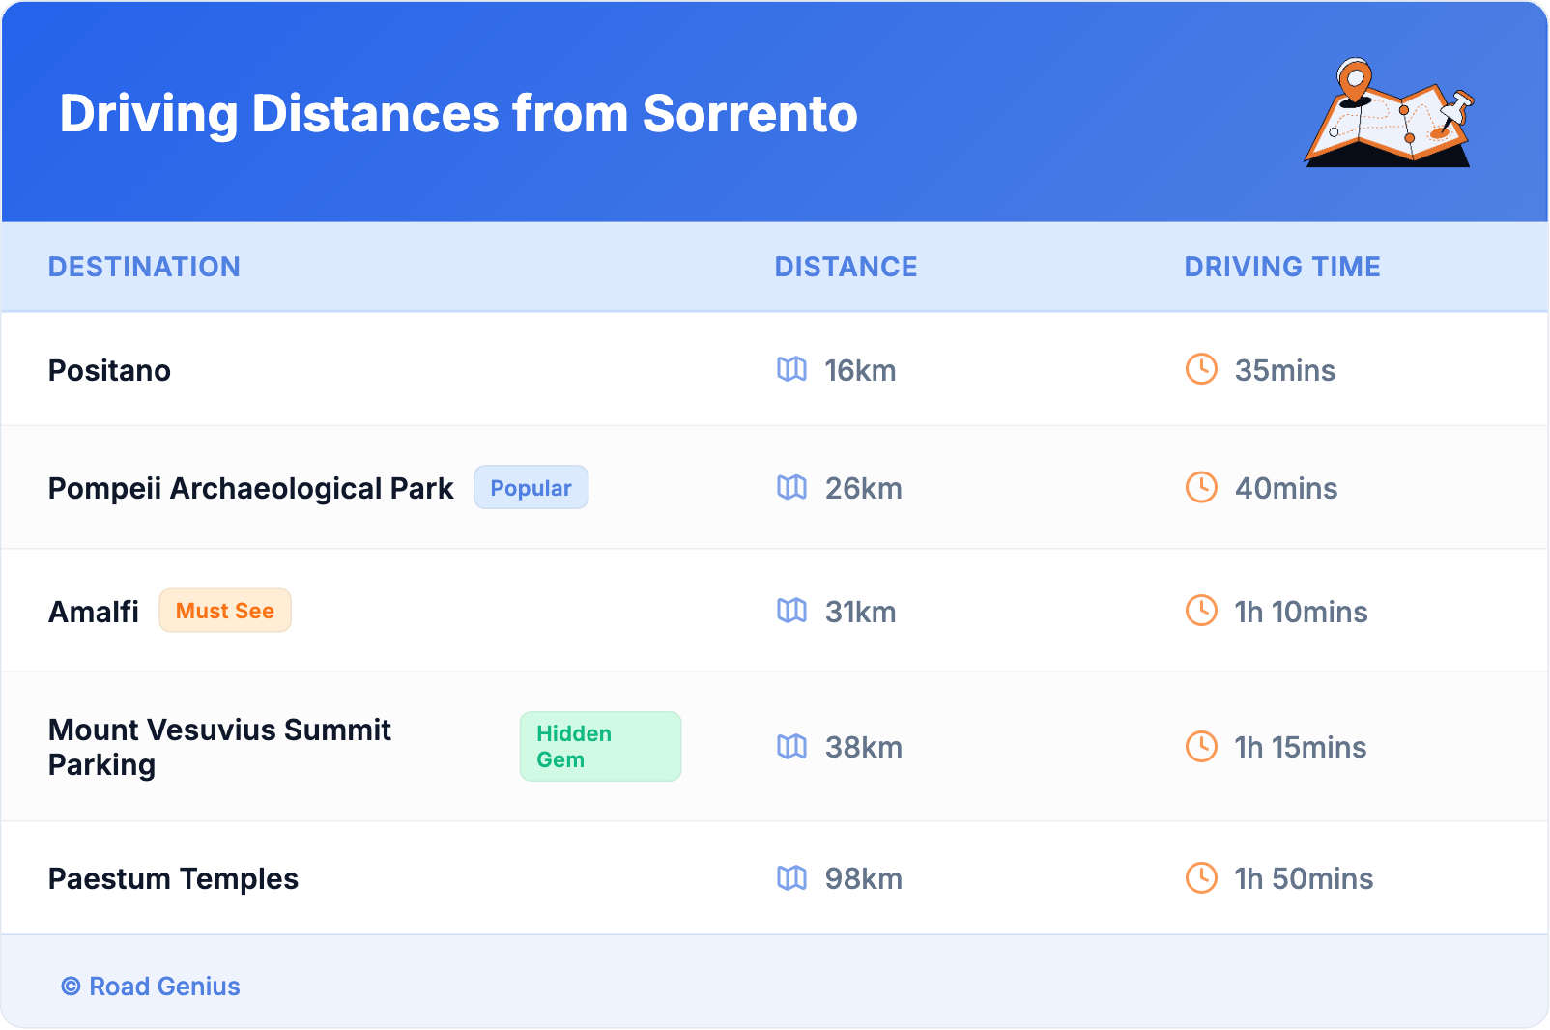Click the clock icon beside 1h 10mins
The image size is (1550, 1030).
tap(1201, 611)
